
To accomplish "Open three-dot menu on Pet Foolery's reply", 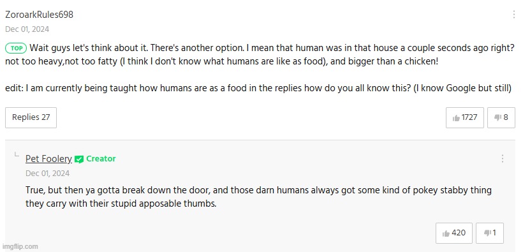I will [503, 159].
